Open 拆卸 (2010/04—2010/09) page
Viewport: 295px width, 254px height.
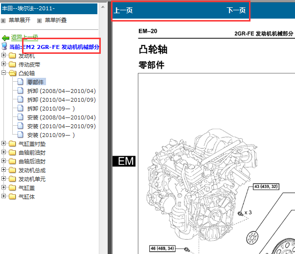click(x=61, y=100)
